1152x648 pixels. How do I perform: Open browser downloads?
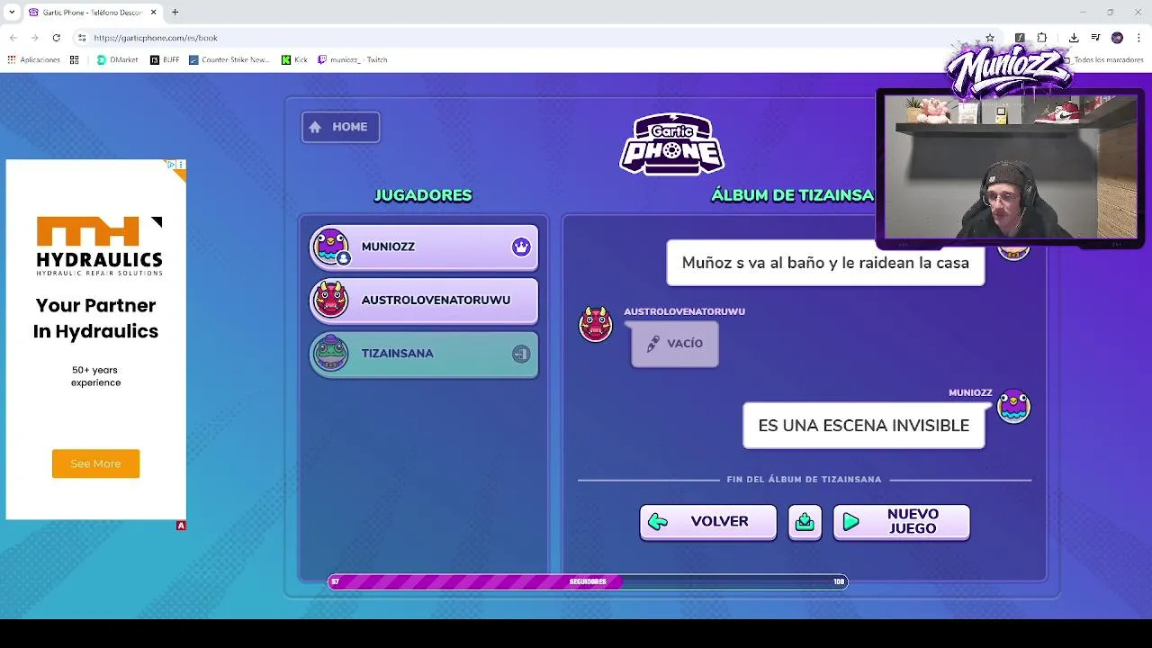click(x=1074, y=38)
